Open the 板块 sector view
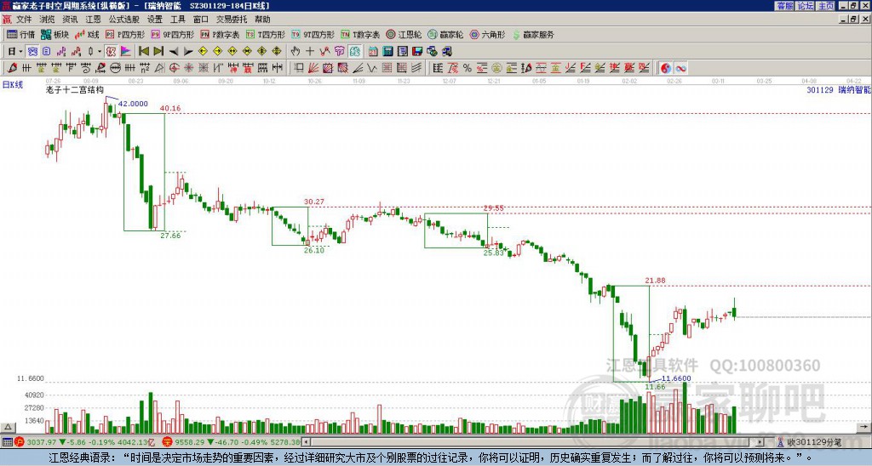Image resolution: width=872 pixels, height=466 pixels. [54, 34]
